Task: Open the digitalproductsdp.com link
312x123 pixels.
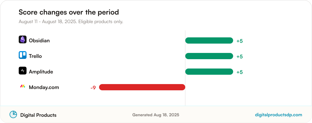Action: tap(278, 115)
